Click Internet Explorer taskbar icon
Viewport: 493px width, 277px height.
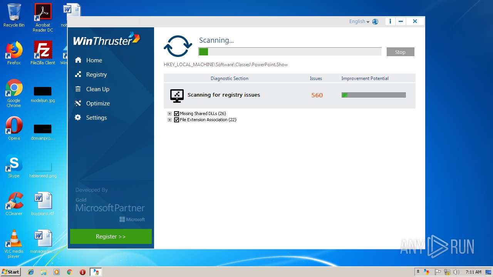(31, 272)
